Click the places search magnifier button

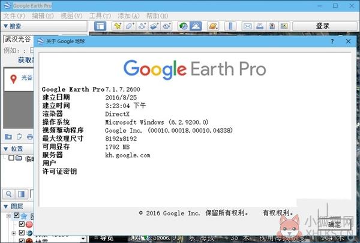(9, 194)
